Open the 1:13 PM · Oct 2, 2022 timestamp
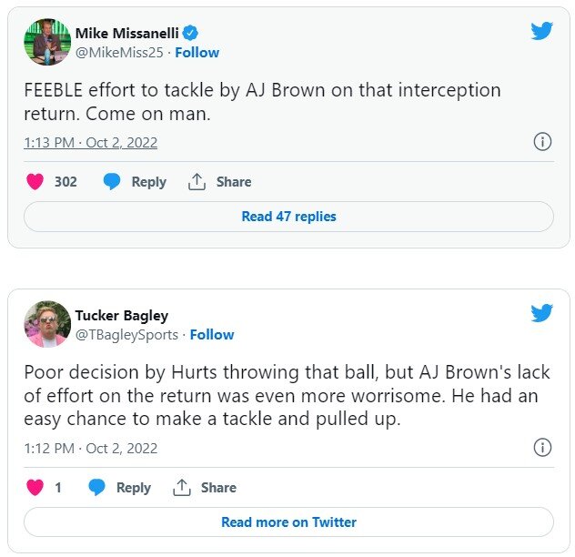575x557 pixels. point(91,142)
